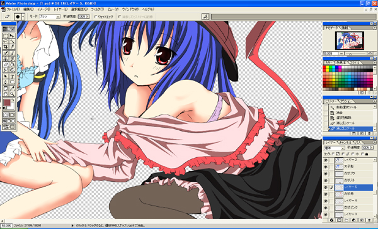Open the History panel menu arrow
Viewport: 378px width, 229px height.
(375, 101)
